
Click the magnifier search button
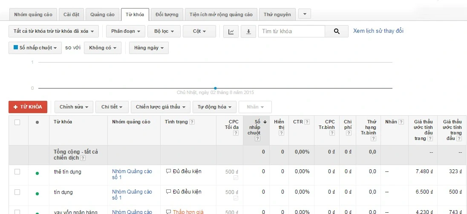(337, 31)
